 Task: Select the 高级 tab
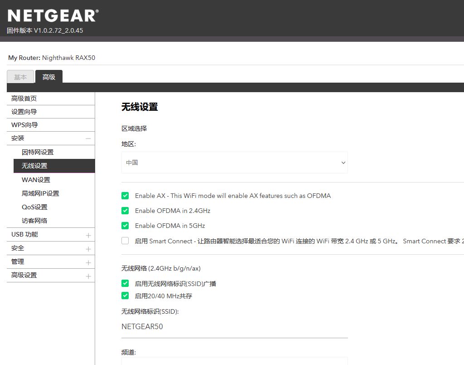pyautogui.click(x=49, y=77)
